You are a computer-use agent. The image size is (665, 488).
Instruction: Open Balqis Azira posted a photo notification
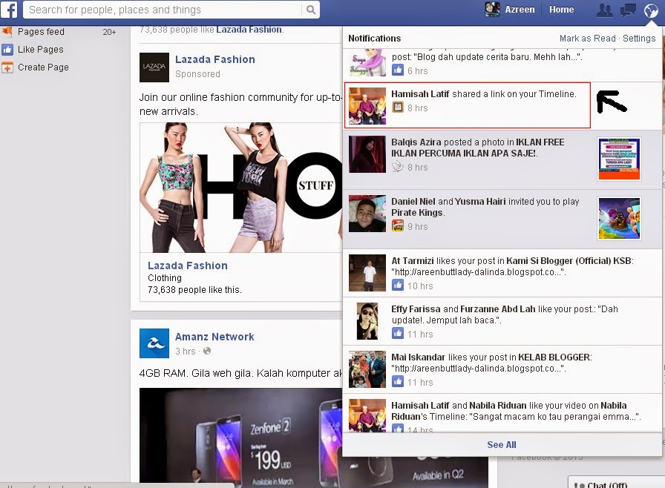point(502,159)
